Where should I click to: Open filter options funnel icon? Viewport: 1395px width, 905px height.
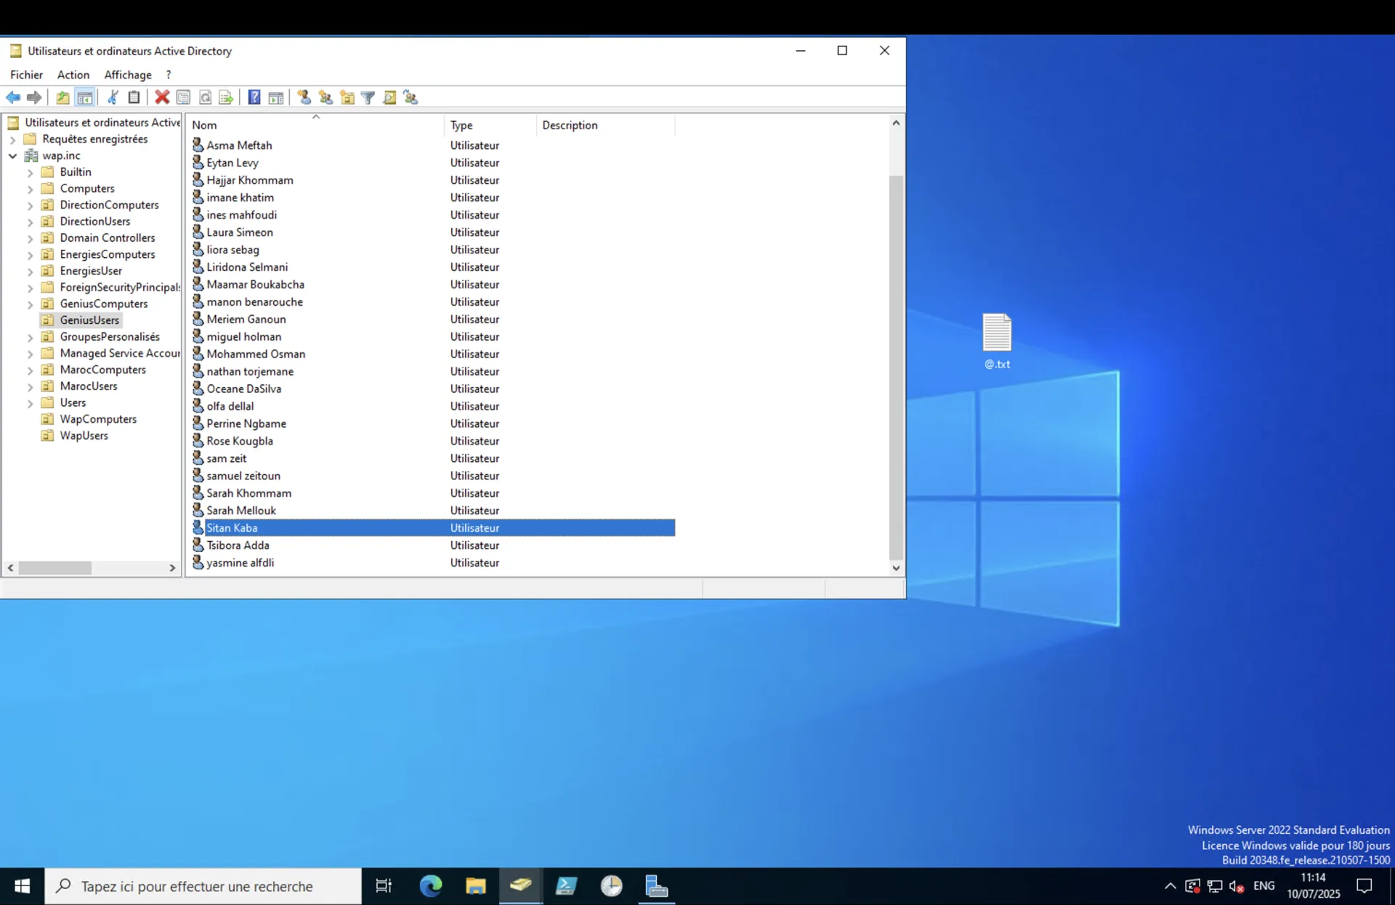[368, 97]
